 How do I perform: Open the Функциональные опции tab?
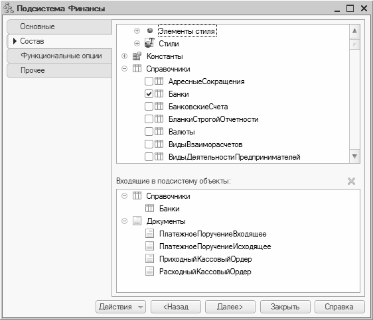click(60, 56)
